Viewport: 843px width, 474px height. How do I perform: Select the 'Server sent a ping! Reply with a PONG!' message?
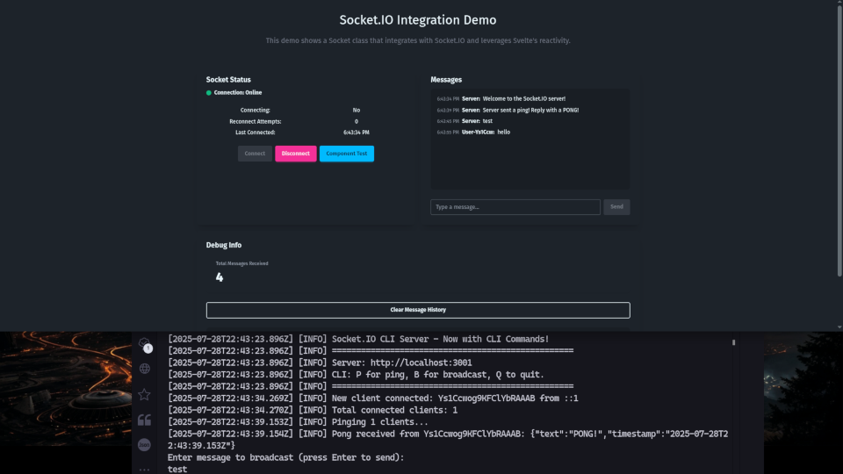click(508, 111)
